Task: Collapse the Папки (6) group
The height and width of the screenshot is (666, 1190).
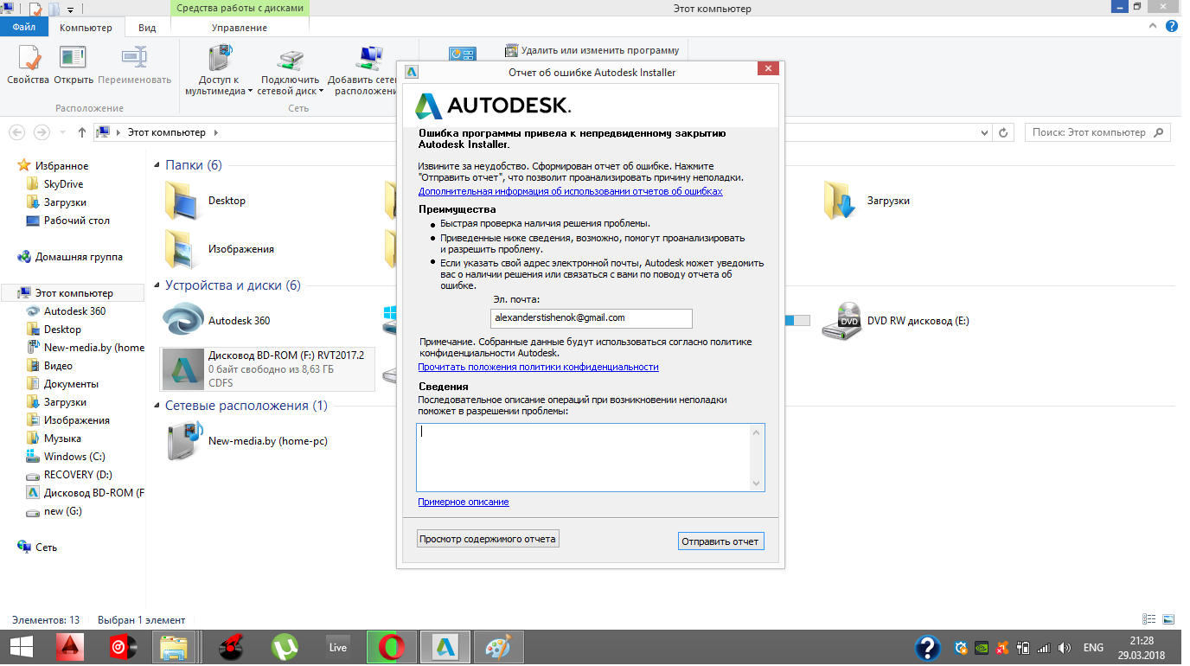Action: pyautogui.click(x=157, y=164)
